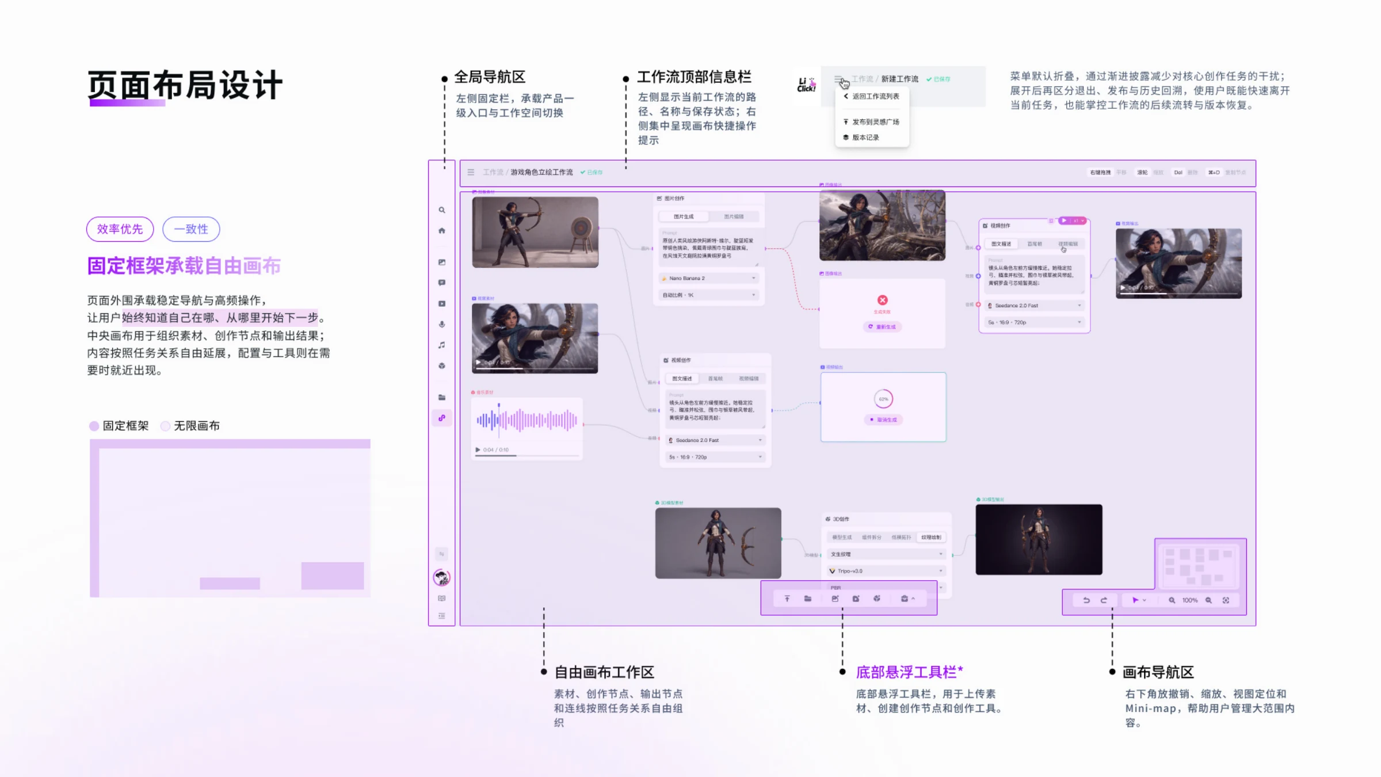Expand 5s · 16:9 · 720p dropdown in selected node

coord(1035,322)
